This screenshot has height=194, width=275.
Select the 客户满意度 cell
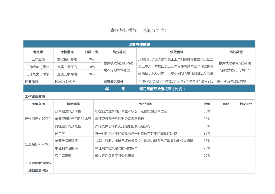pyautogui.click(x=64, y=155)
